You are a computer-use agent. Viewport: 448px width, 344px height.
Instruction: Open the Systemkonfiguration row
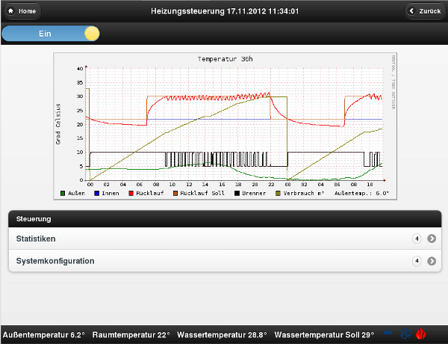[x=225, y=261]
